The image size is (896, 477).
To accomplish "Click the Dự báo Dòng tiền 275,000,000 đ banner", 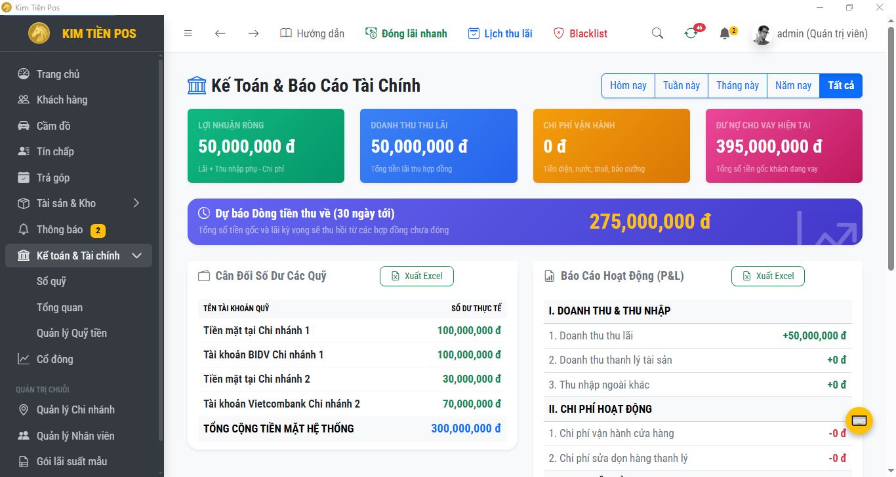I will coord(525,221).
